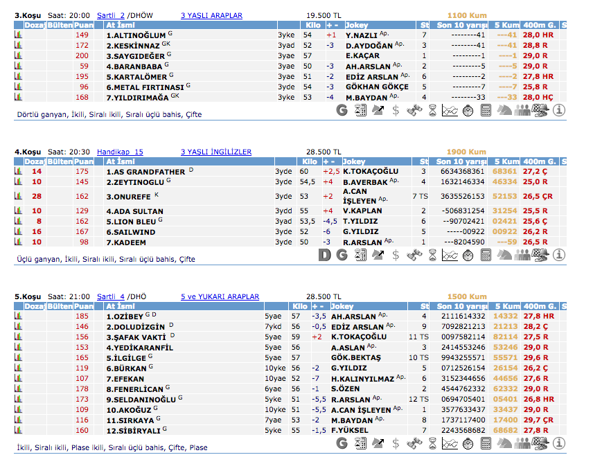Click the hourglass icon under race 4
Screen dimensions: 593x464
point(432,255)
